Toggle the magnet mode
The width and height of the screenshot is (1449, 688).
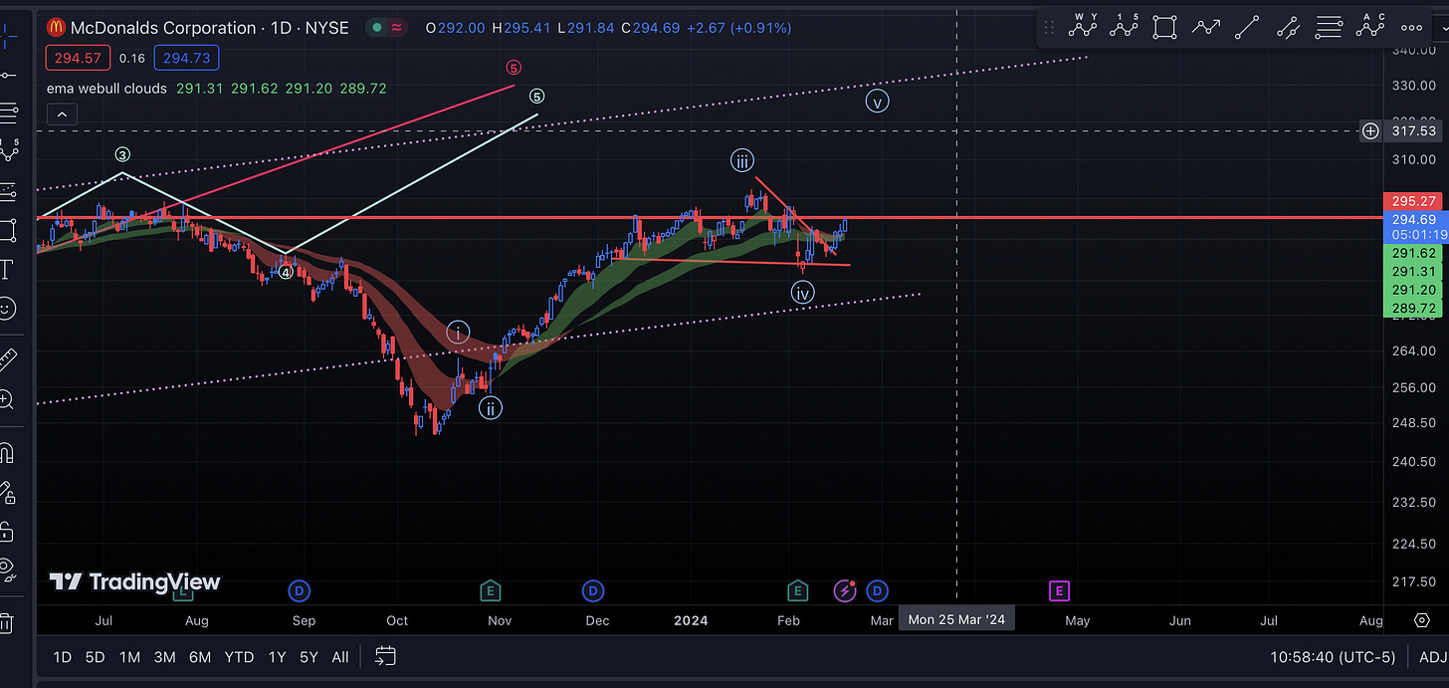tap(5, 453)
